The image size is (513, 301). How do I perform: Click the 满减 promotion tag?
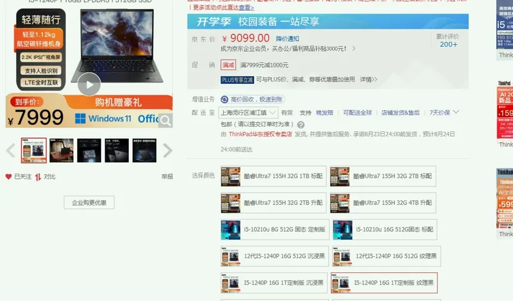click(x=228, y=65)
